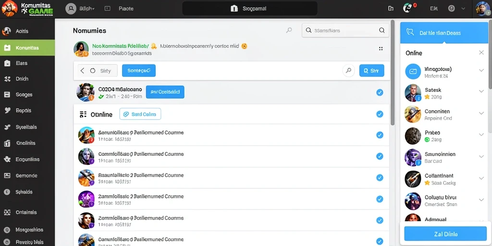Expand the Colugtu bivur entry chevron

(x=481, y=199)
